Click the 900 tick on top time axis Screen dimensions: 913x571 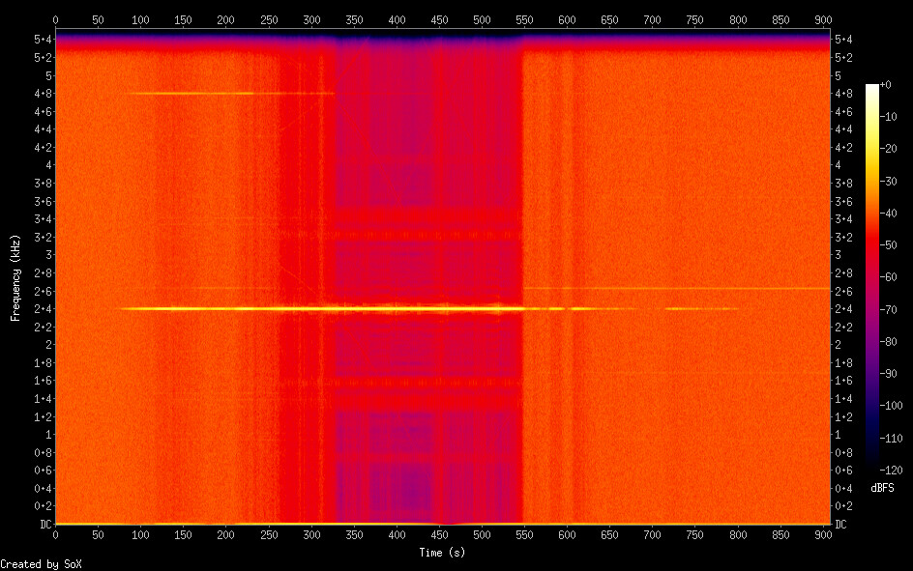[x=824, y=19]
